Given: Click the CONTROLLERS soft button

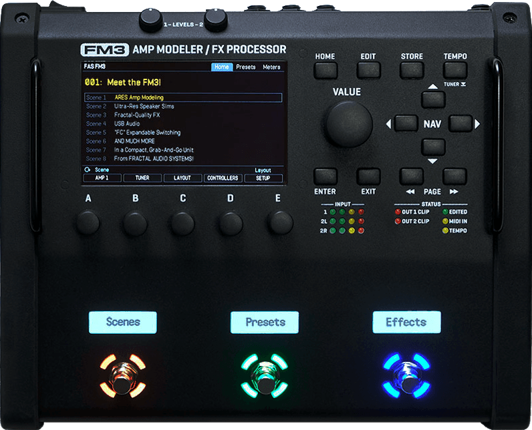Looking at the screenshot, I should click(223, 178).
